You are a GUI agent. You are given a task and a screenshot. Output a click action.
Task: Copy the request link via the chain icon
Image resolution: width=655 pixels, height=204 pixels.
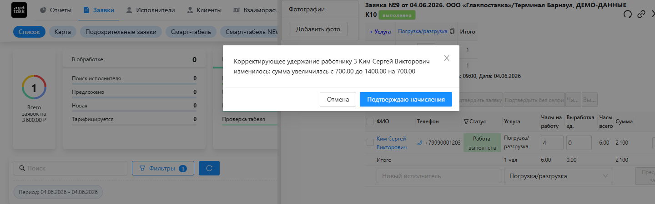coord(641,14)
